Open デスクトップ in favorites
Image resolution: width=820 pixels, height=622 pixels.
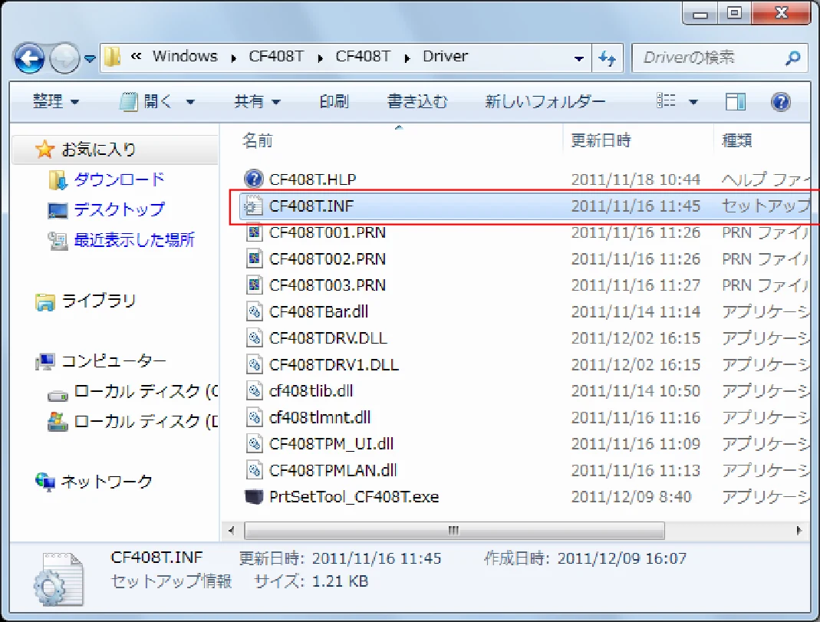(119, 209)
